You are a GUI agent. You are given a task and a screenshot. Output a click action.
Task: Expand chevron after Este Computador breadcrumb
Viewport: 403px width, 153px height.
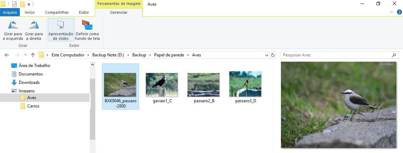pos(88,55)
